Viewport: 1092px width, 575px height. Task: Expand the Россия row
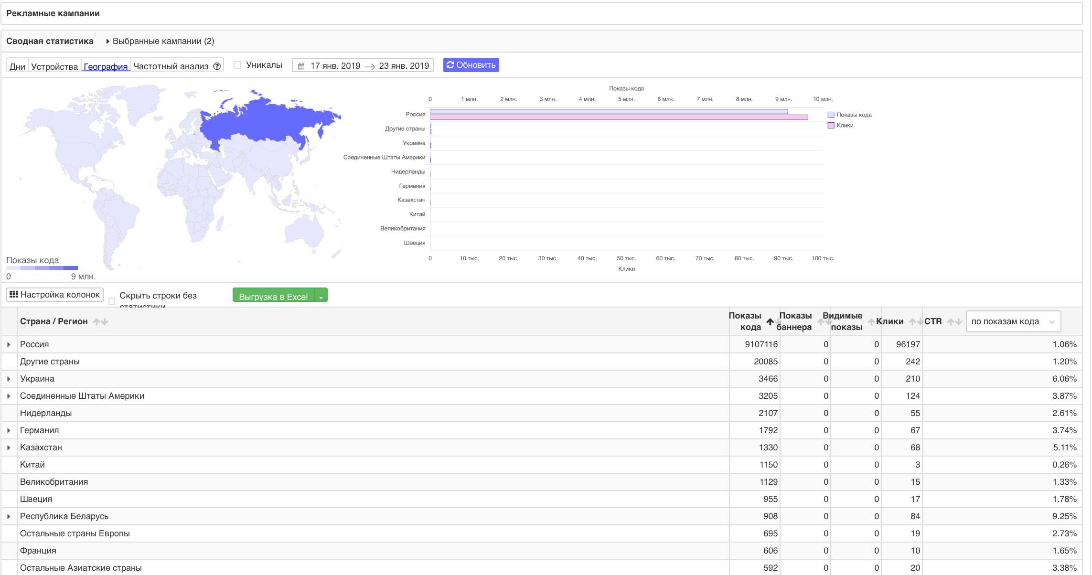tap(9, 344)
